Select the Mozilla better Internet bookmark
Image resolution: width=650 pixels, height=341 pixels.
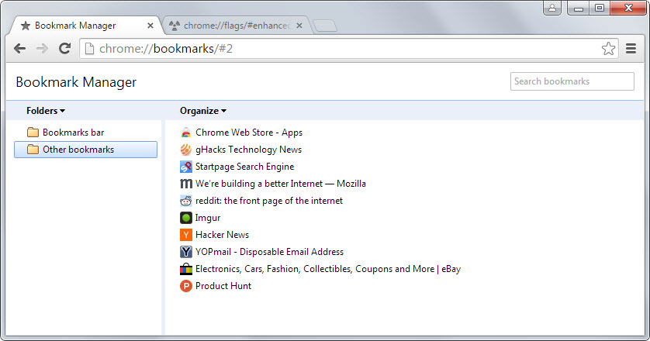281,184
